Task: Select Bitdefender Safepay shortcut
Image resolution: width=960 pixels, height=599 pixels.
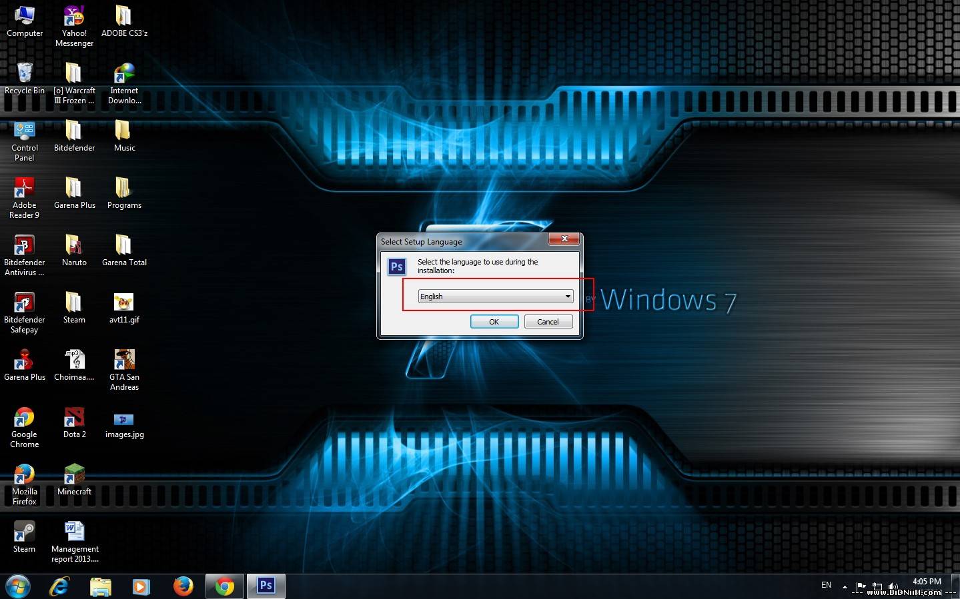Action: tap(25, 312)
